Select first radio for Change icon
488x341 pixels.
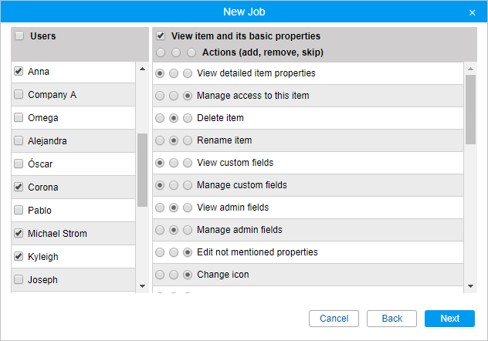pos(160,275)
